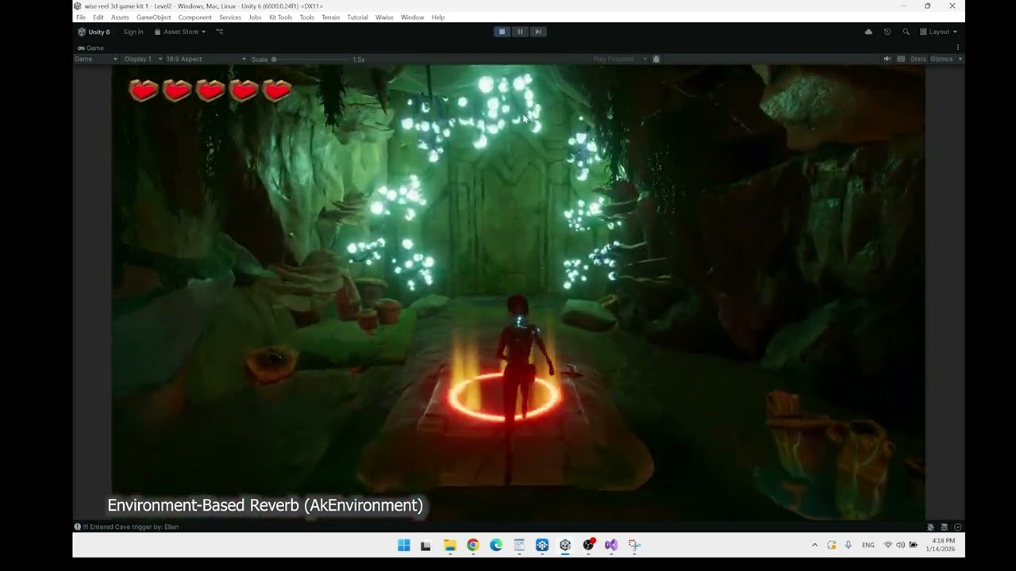Open the Tools menu

click(x=307, y=17)
